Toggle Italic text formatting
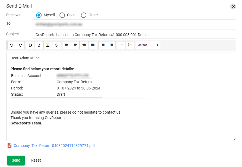The width and height of the screenshot is (242, 167). coord(39,45)
